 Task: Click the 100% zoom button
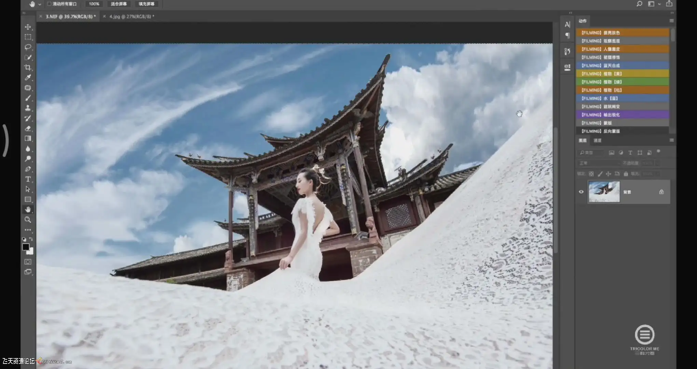94,4
